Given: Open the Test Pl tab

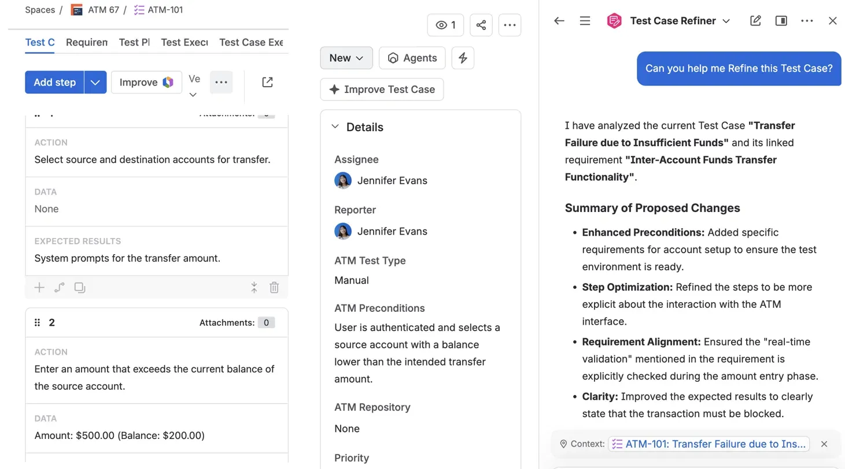Looking at the screenshot, I should (x=134, y=42).
